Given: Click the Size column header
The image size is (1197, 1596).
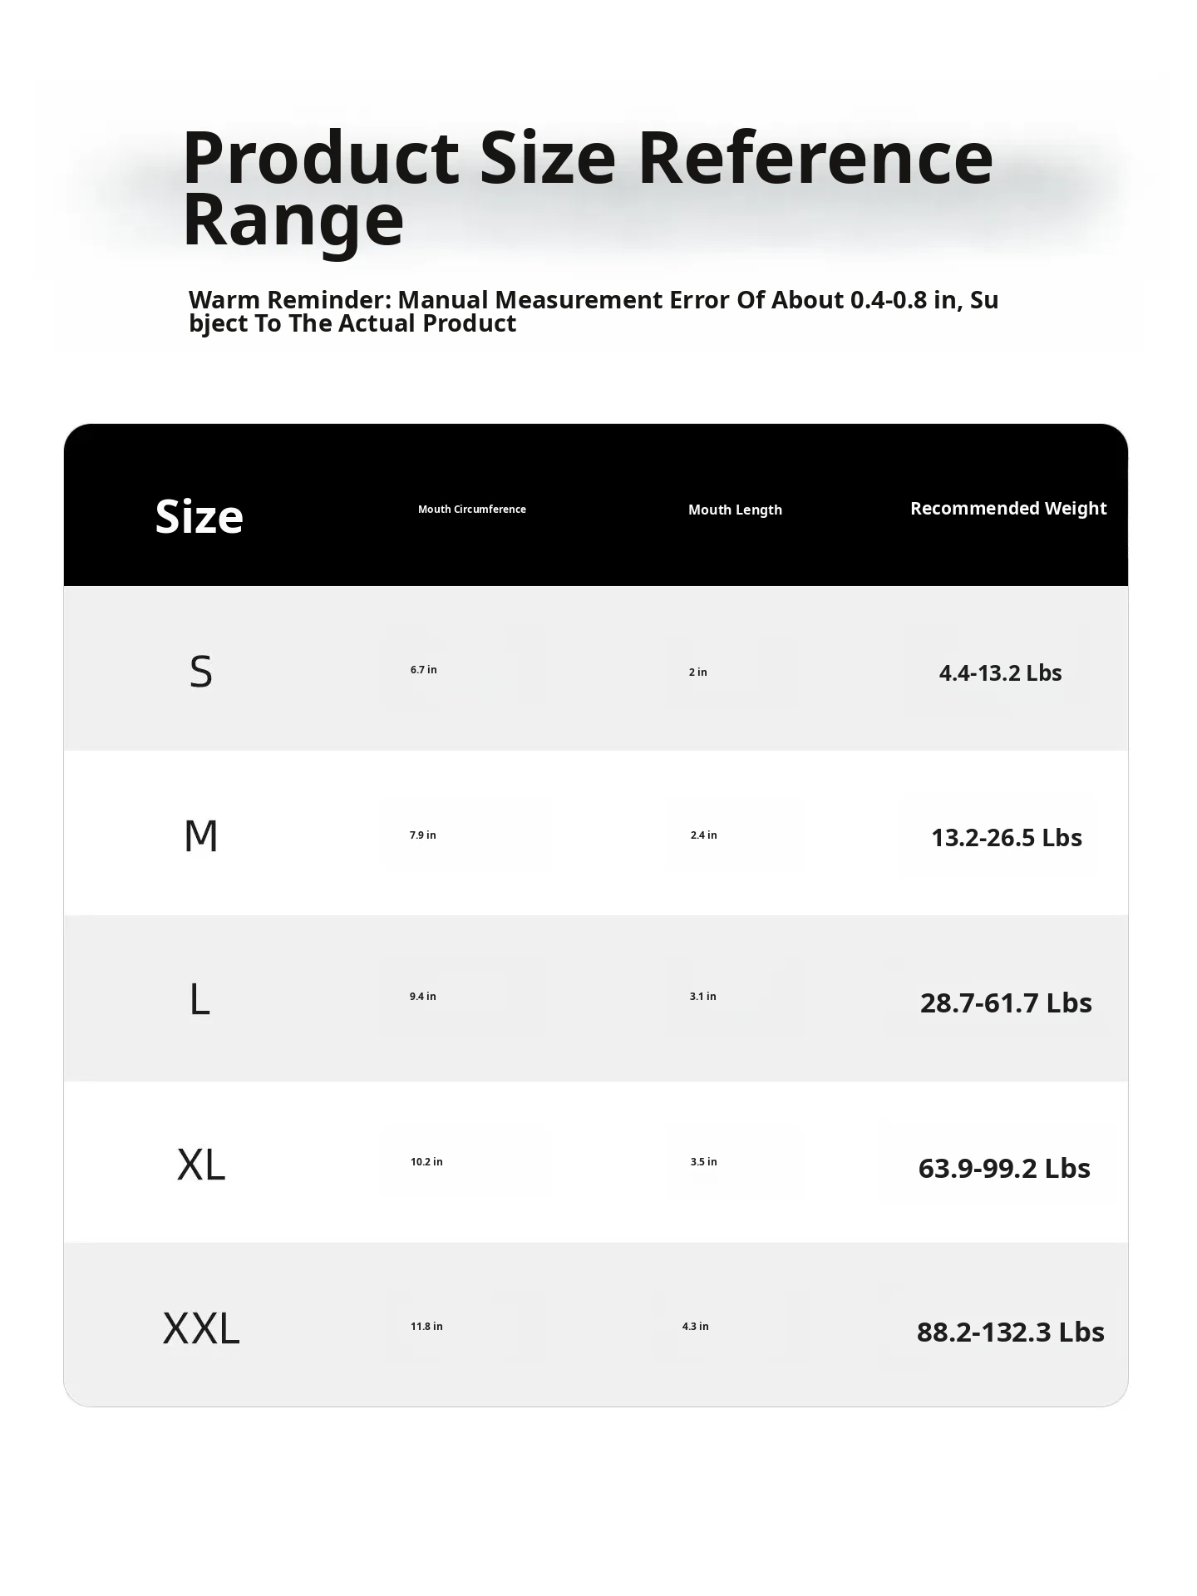Looking at the screenshot, I should [x=199, y=516].
